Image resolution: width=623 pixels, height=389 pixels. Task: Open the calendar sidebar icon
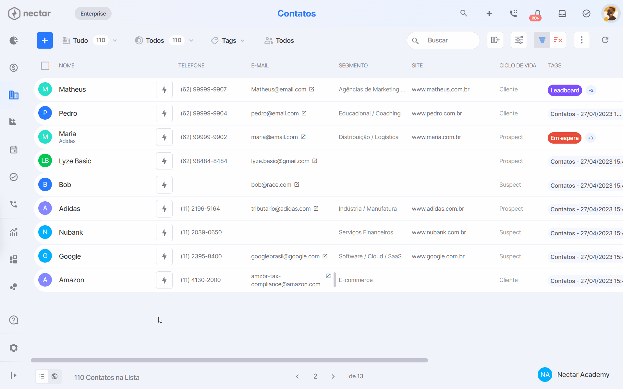tap(14, 150)
